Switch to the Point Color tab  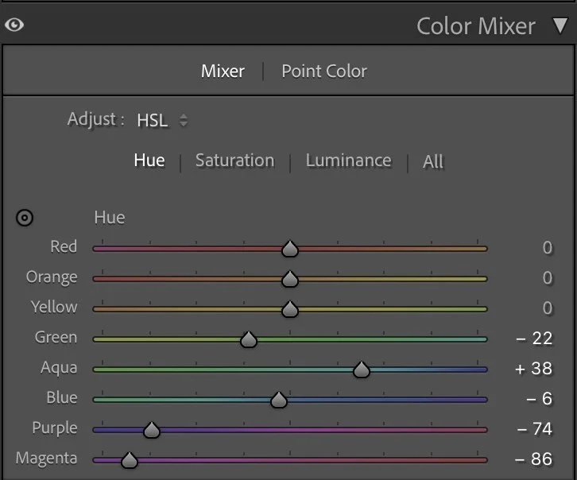click(324, 71)
